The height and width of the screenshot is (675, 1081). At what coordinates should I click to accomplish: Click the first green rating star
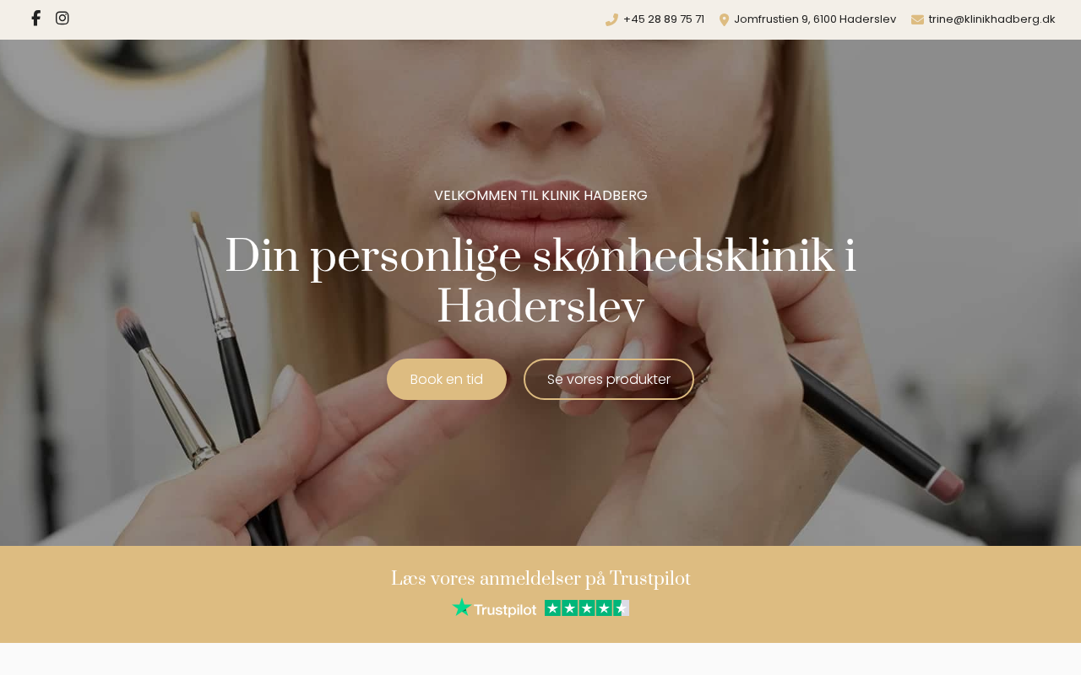(x=553, y=607)
